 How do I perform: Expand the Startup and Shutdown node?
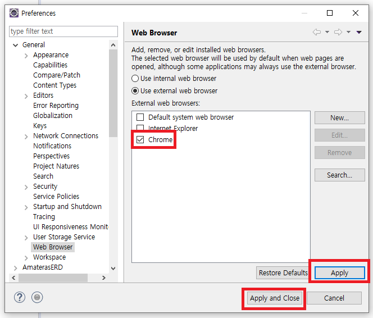(26, 207)
